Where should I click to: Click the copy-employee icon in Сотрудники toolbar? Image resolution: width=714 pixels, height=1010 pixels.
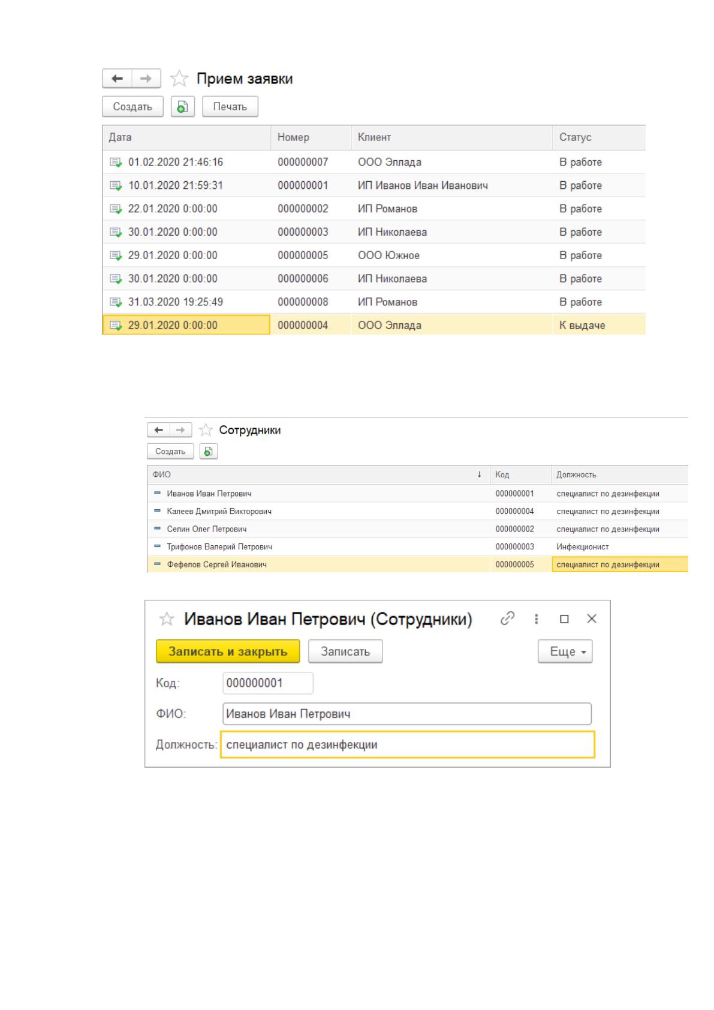click(208, 452)
